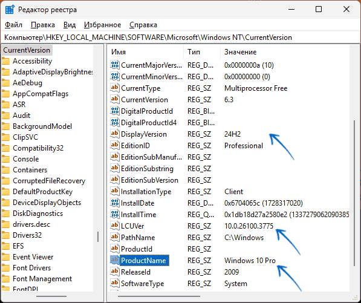
Task: Select the CorruptedFileRecovery key
Action: [49, 181]
